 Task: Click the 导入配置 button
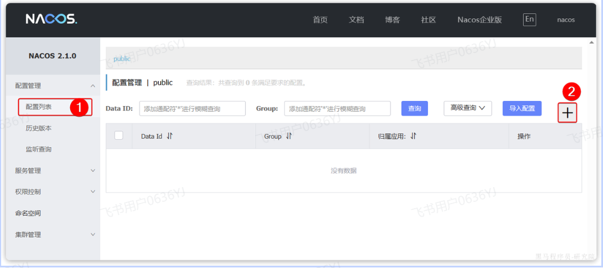click(x=522, y=108)
